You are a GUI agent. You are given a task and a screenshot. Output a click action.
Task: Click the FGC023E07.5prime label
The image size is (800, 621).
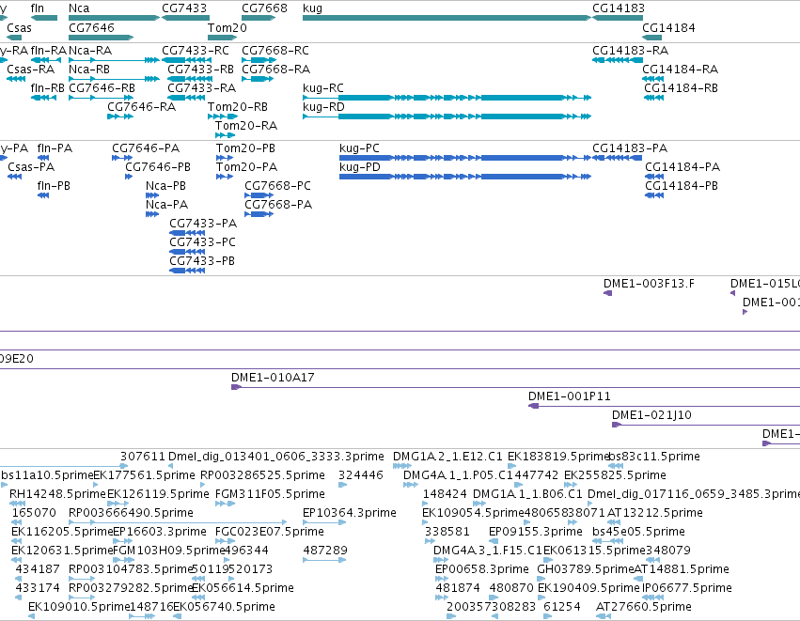(x=270, y=532)
